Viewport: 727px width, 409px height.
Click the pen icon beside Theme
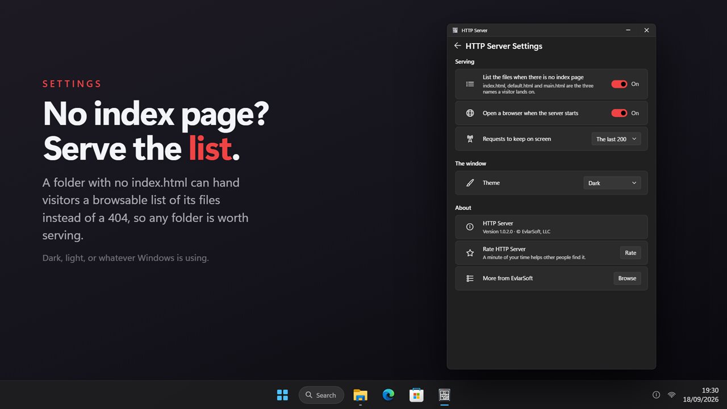pos(470,183)
